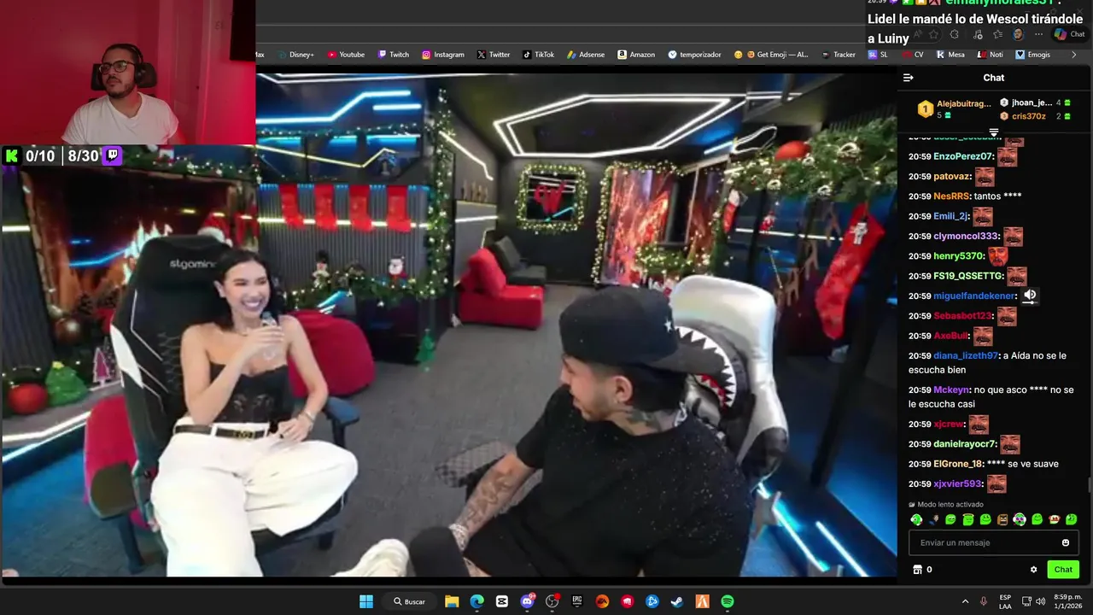Viewport: 1093px width, 615px height.
Task: Show hidden system tray icons
Action: pos(965,601)
